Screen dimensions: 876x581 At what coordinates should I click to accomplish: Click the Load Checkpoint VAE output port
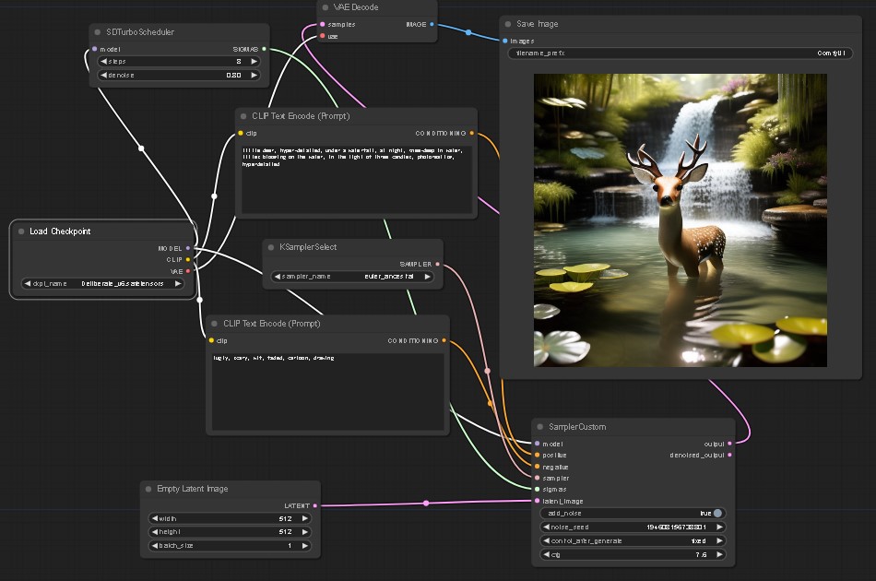(x=188, y=271)
